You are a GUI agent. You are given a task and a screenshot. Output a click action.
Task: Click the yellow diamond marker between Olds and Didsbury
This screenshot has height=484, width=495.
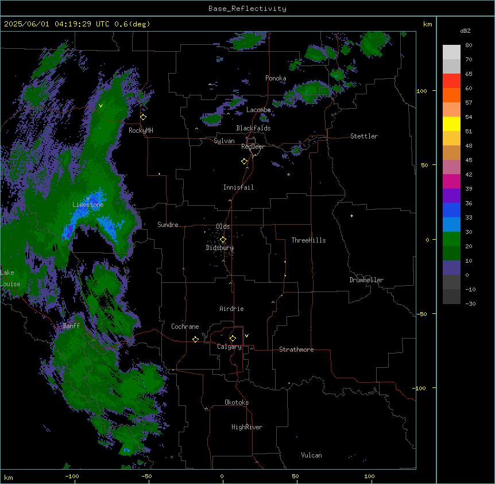223,240
